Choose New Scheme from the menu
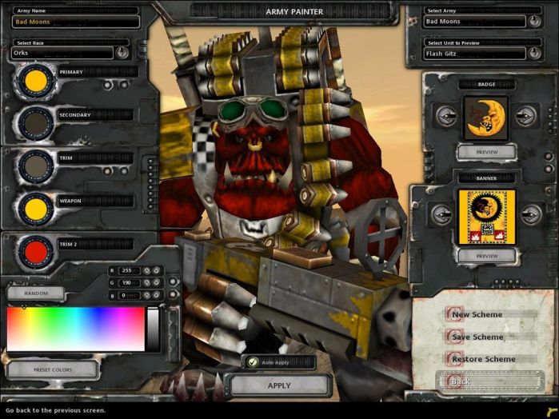Image resolution: width=559 pixels, height=419 pixels. point(477,314)
